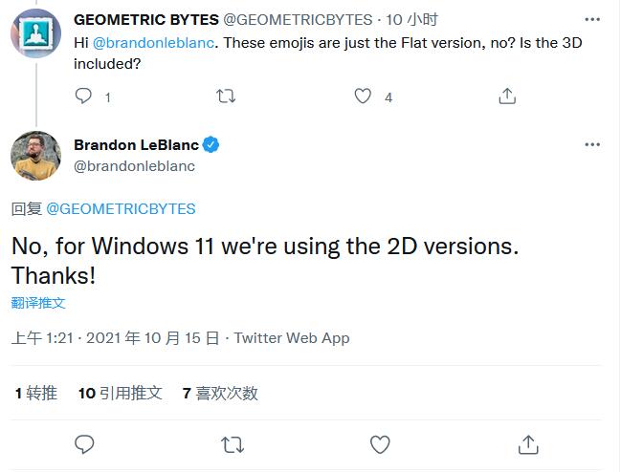Open more options for Brandon LeBlanc's tweet

click(x=592, y=144)
